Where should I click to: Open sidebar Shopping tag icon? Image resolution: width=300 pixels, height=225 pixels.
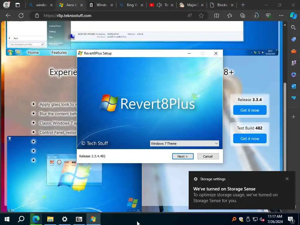(x=294, y=39)
